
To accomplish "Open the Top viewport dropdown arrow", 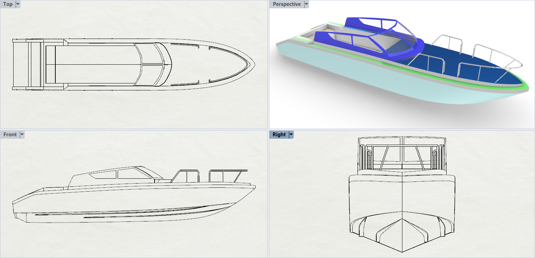I will [18, 4].
